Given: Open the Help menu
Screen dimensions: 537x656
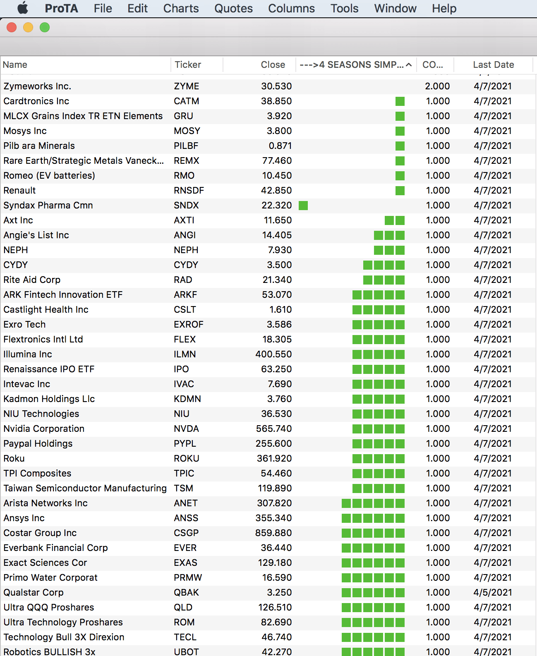Looking at the screenshot, I should (x=444, y=8).
